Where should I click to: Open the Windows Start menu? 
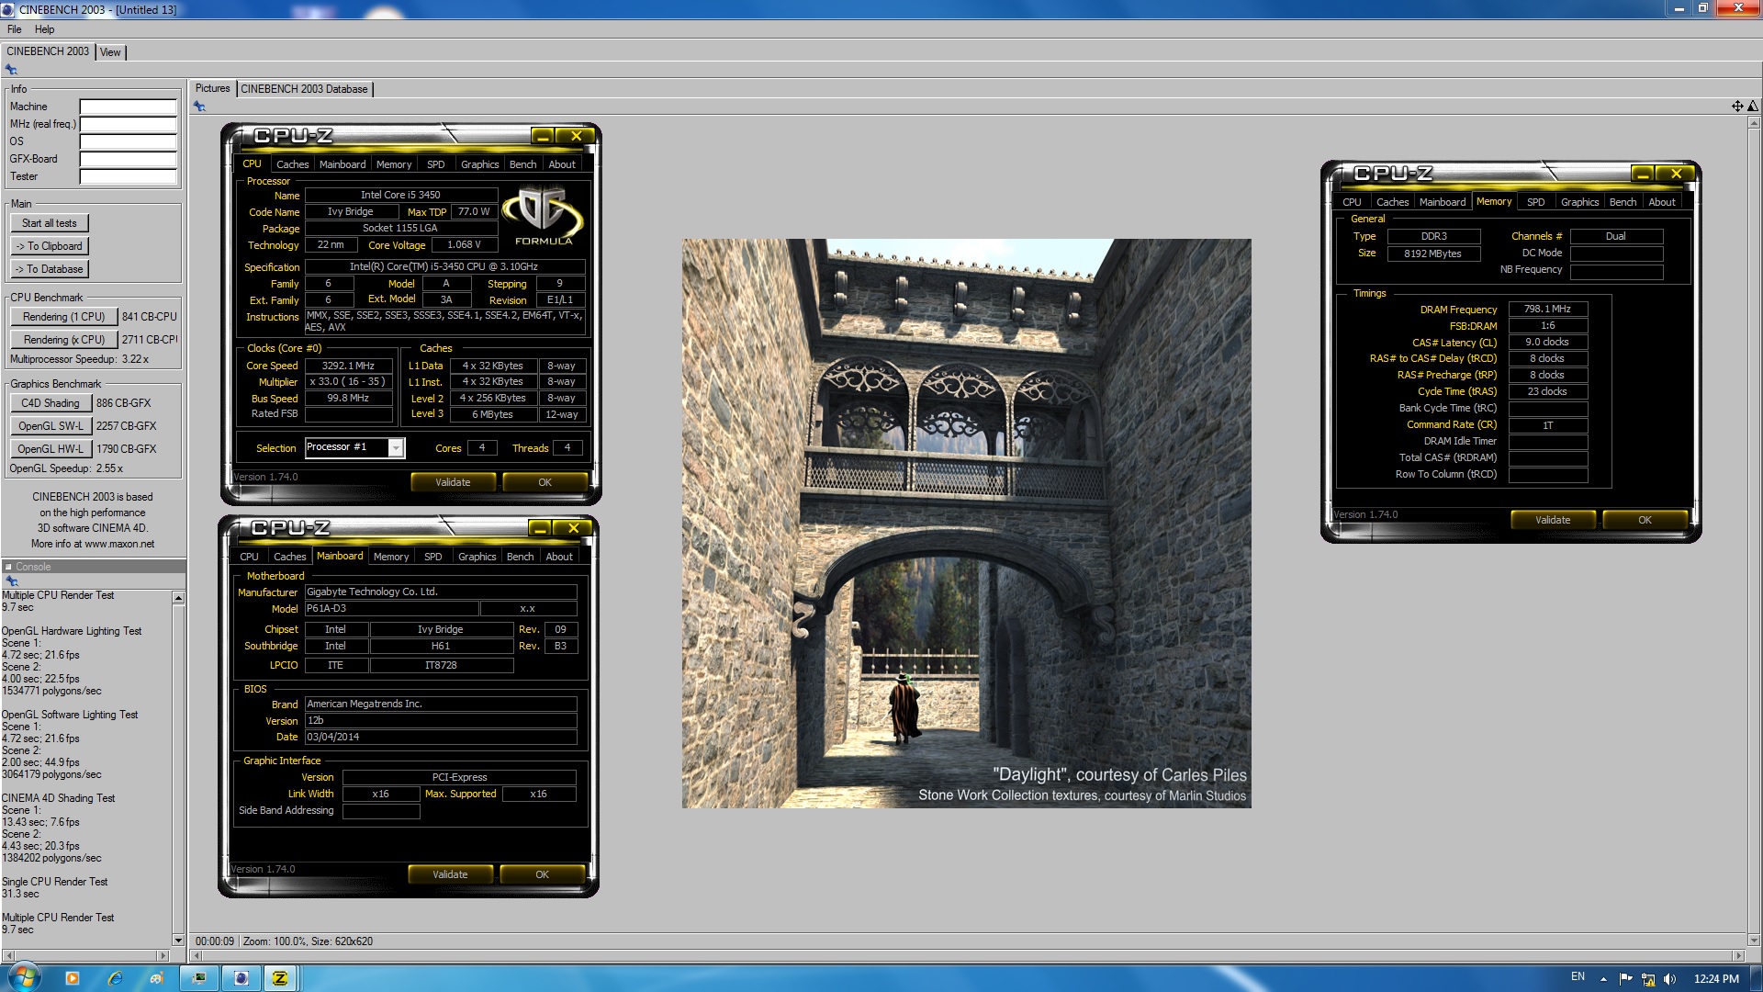(x=23, y=976)
